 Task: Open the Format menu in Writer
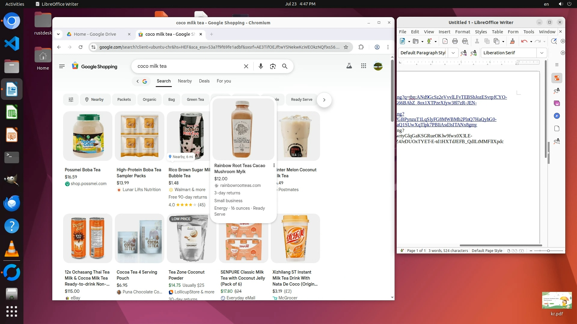point(462,32)
